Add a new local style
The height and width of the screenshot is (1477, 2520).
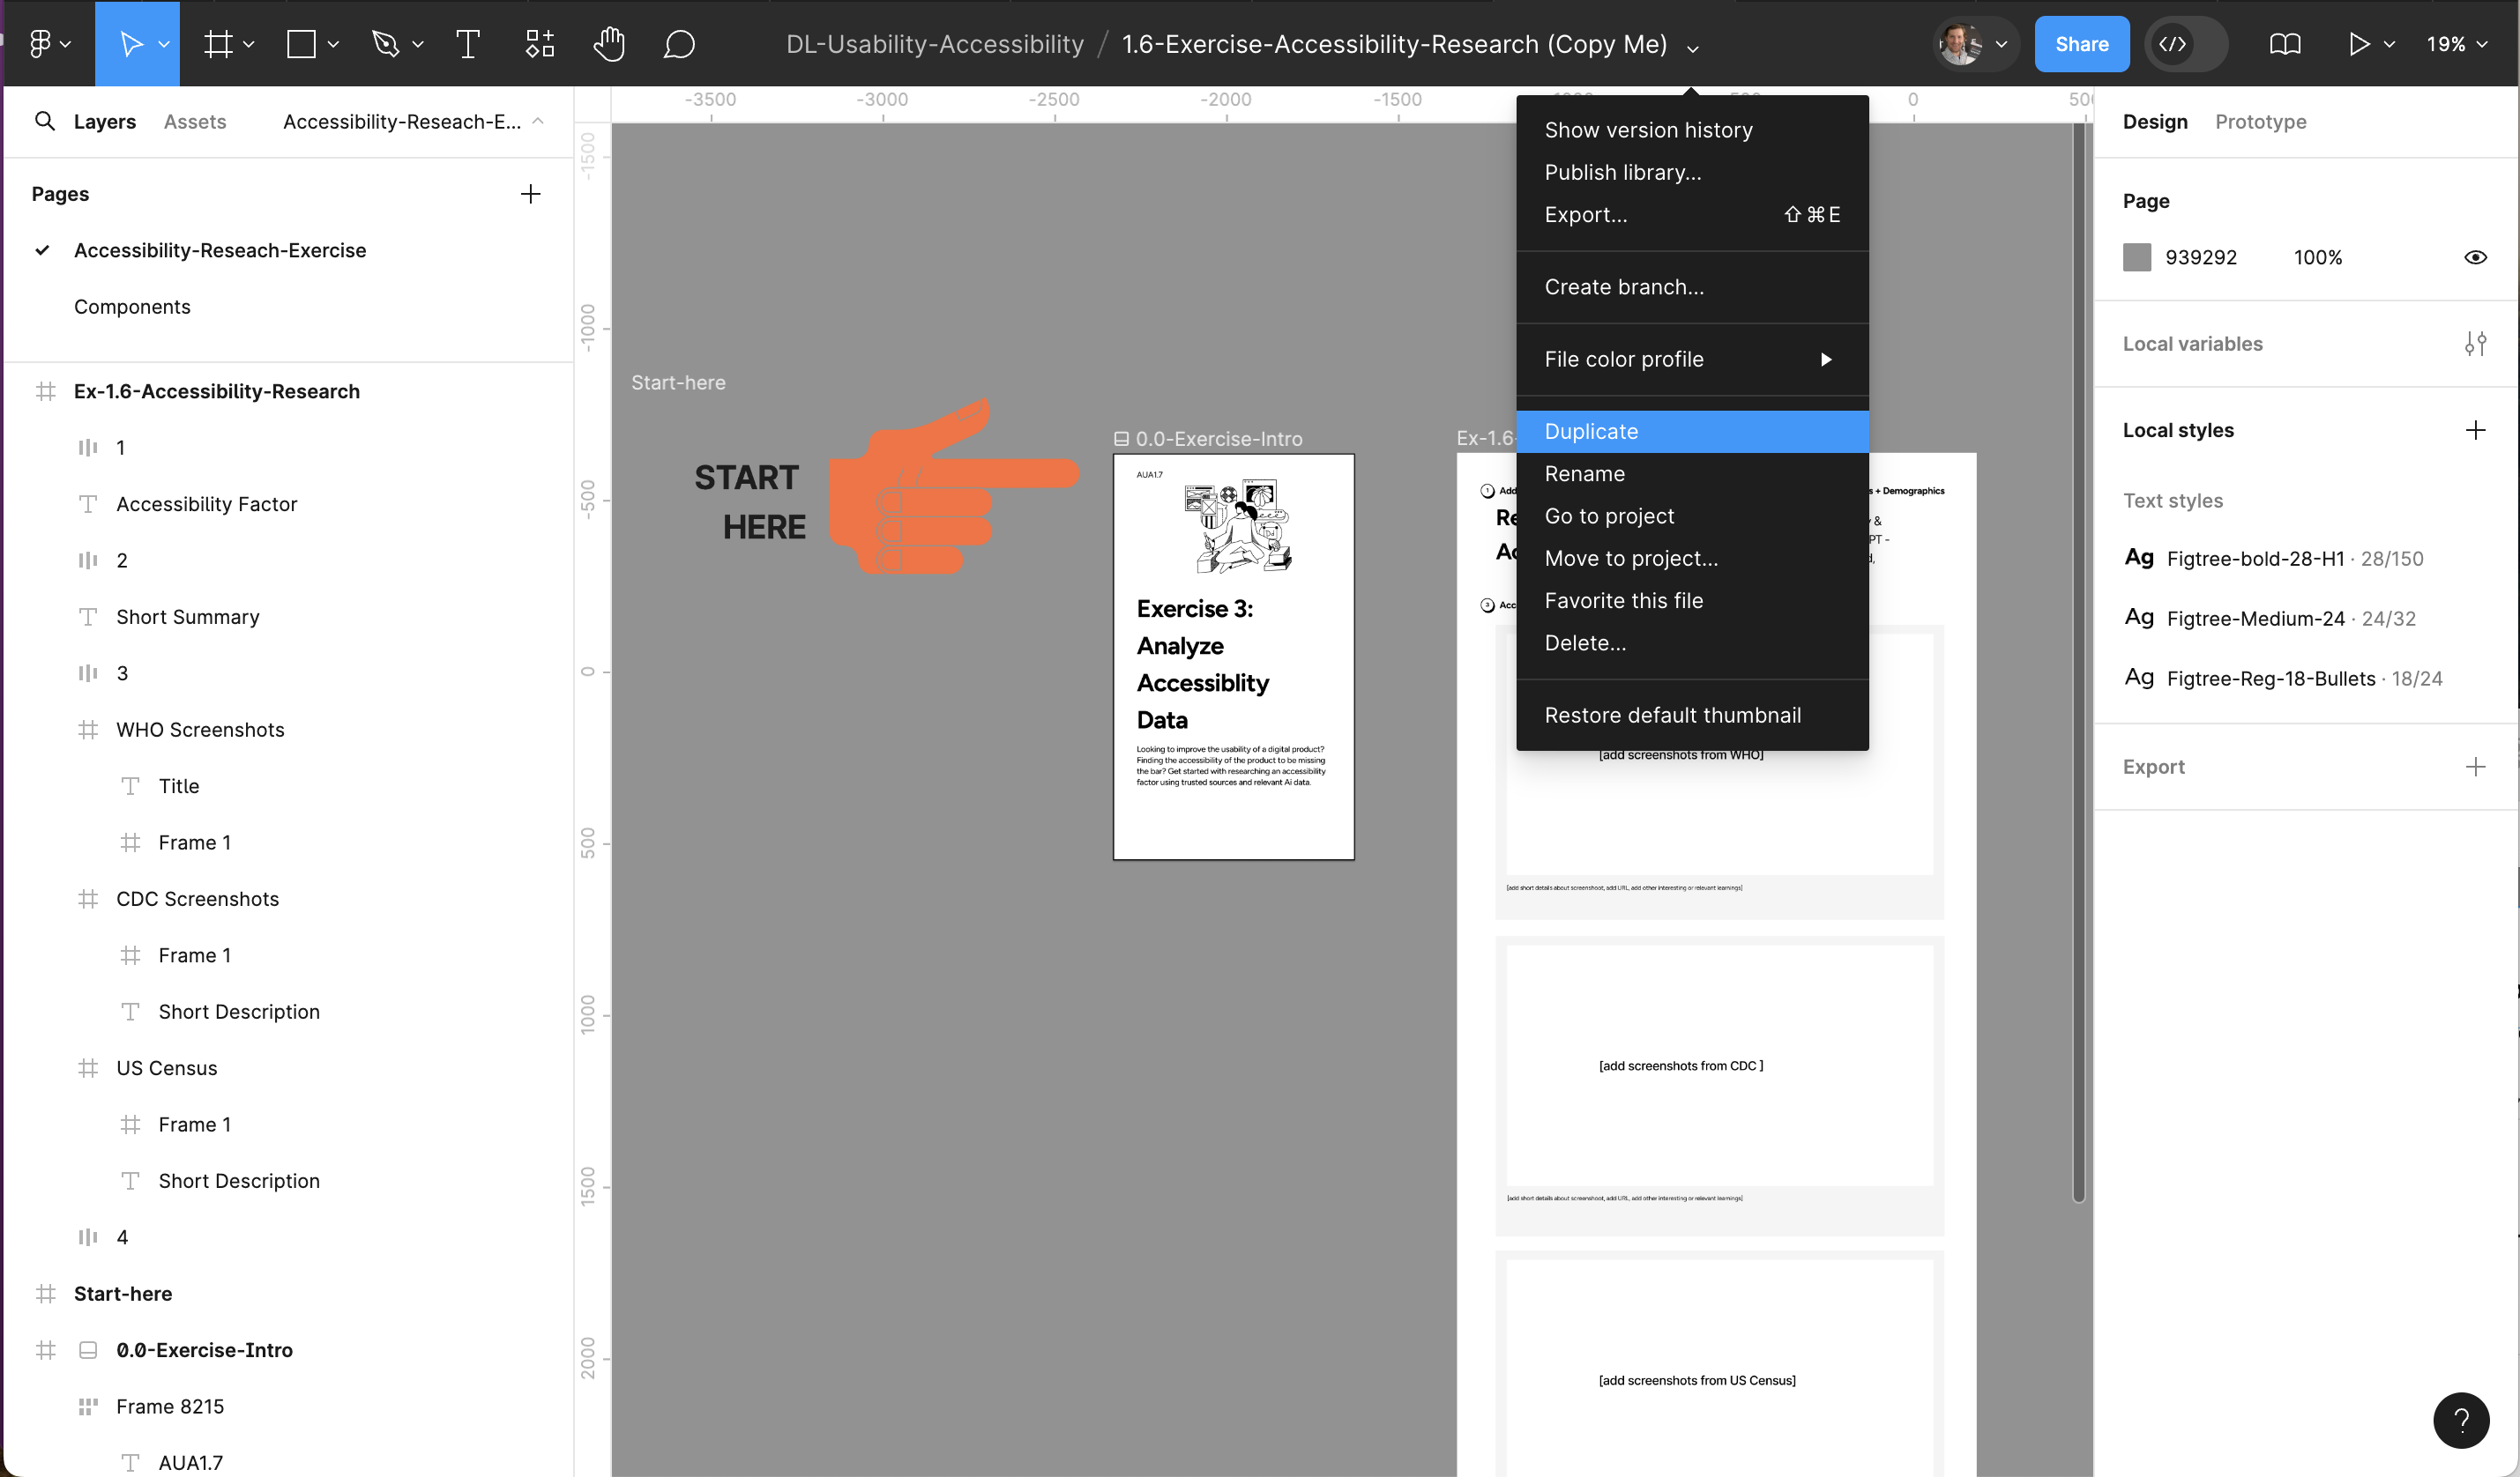tap(2475, 430)
